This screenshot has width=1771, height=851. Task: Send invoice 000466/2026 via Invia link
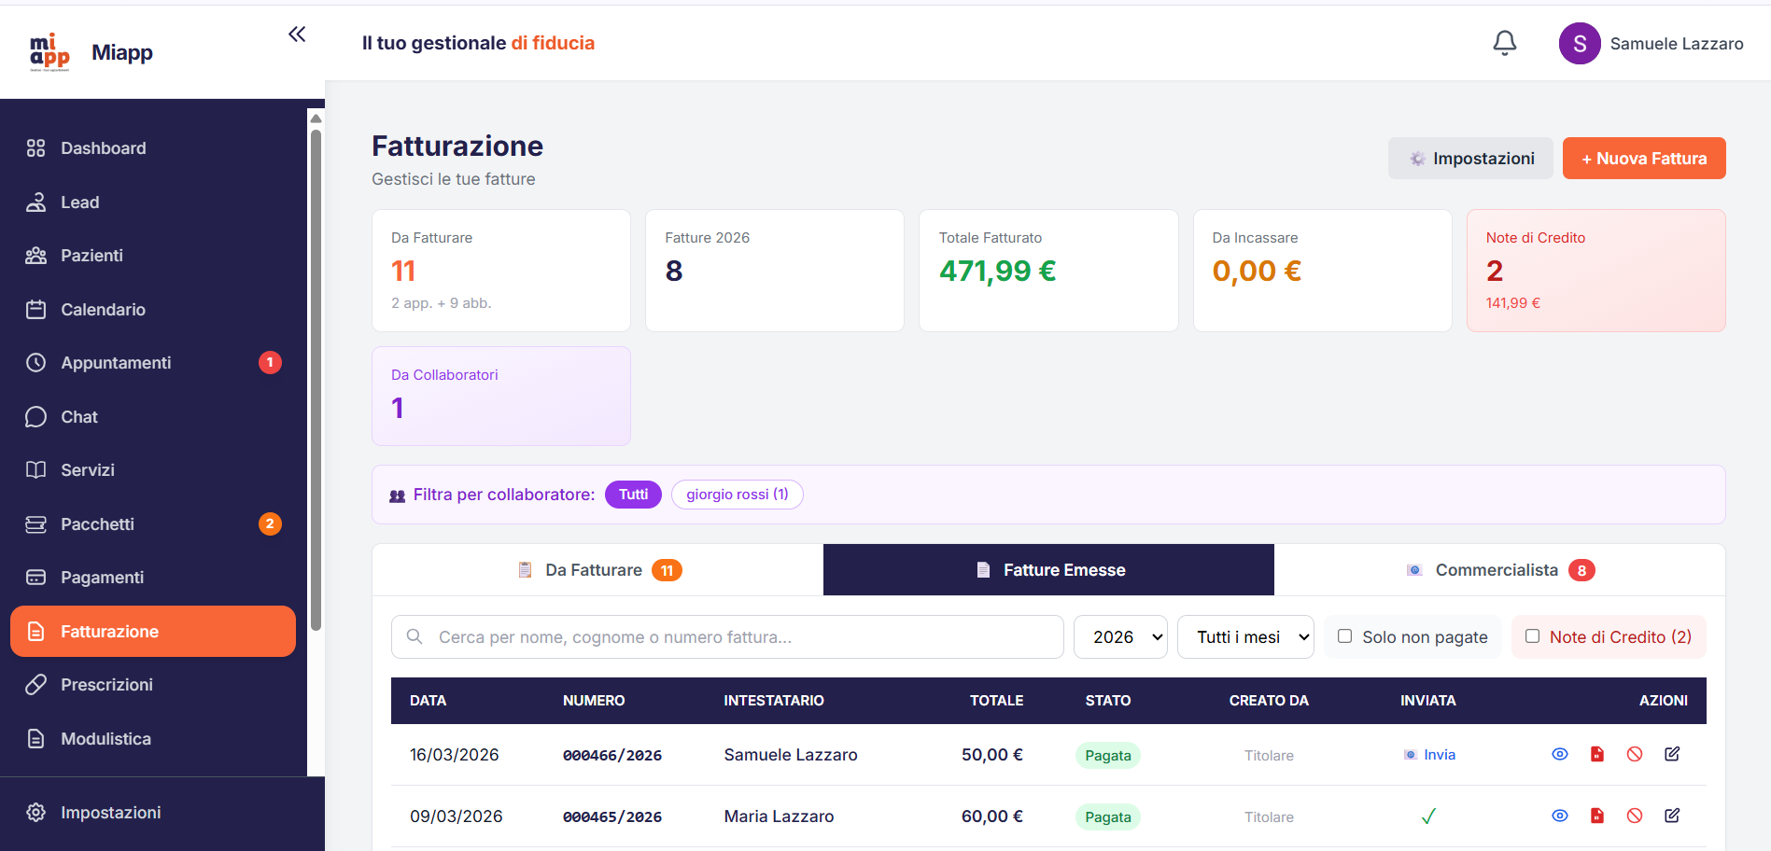[1438, 755]
